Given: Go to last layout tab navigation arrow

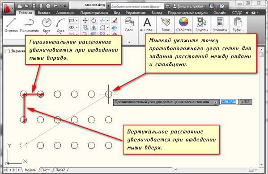Looking at the screenshot, I should click(x=19, y=170).
